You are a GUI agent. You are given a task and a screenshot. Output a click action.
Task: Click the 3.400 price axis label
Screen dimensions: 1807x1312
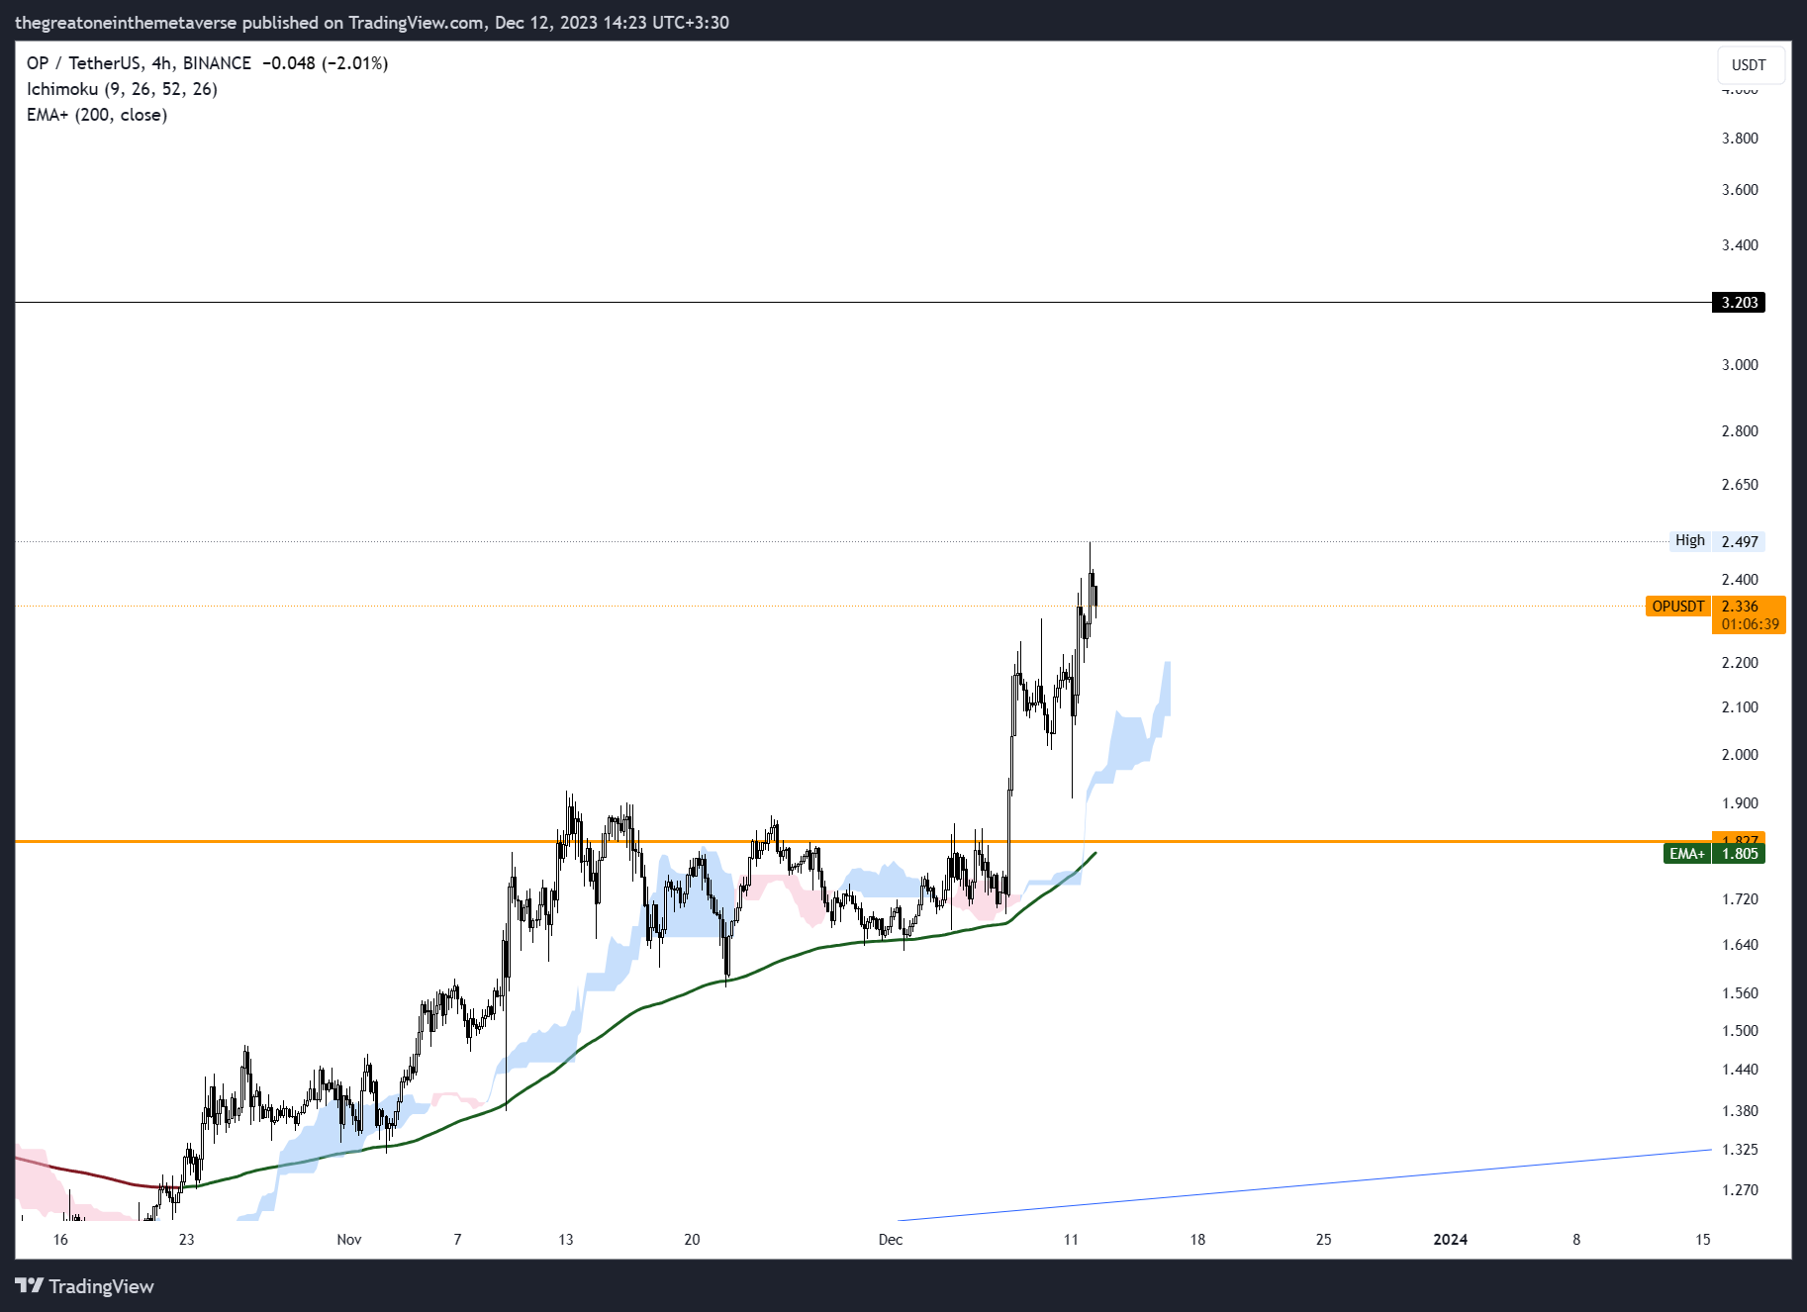pyautogui.click(x=1740, y=245)
